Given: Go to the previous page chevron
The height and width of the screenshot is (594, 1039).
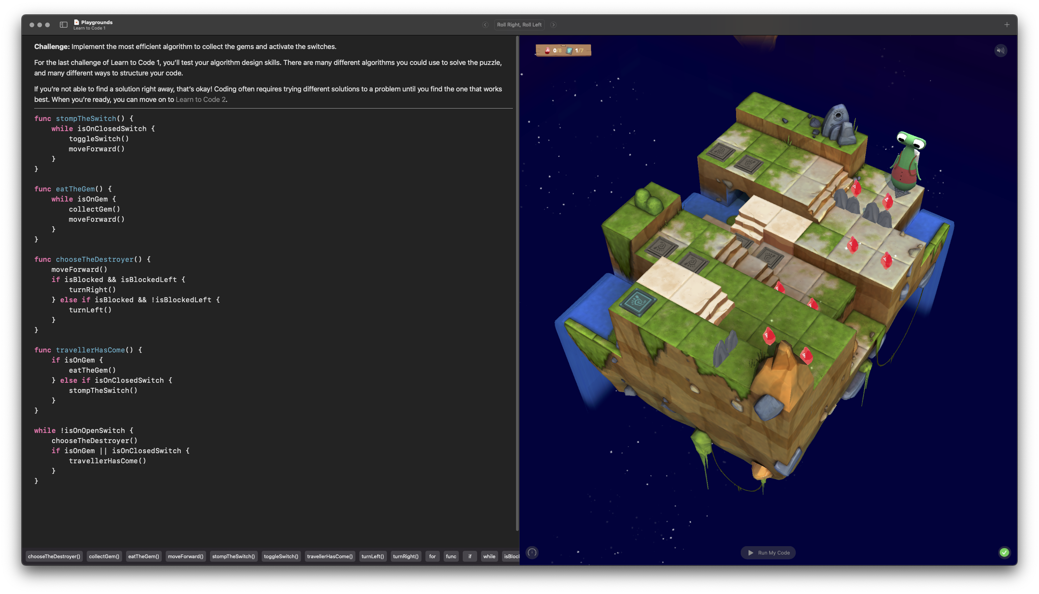Looking at the screenshot, I should [485, 25].
